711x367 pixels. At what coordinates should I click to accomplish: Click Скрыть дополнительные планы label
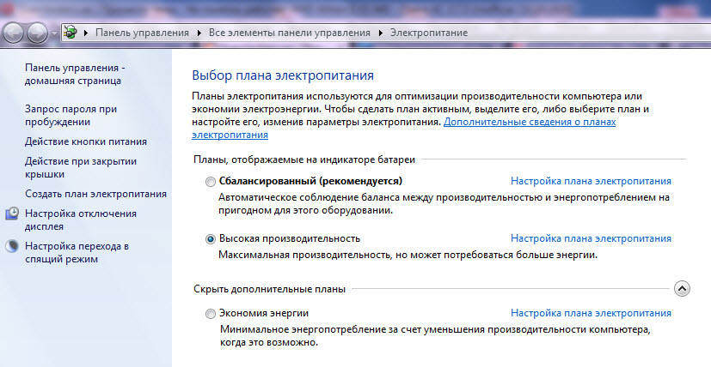coord(269,289)
